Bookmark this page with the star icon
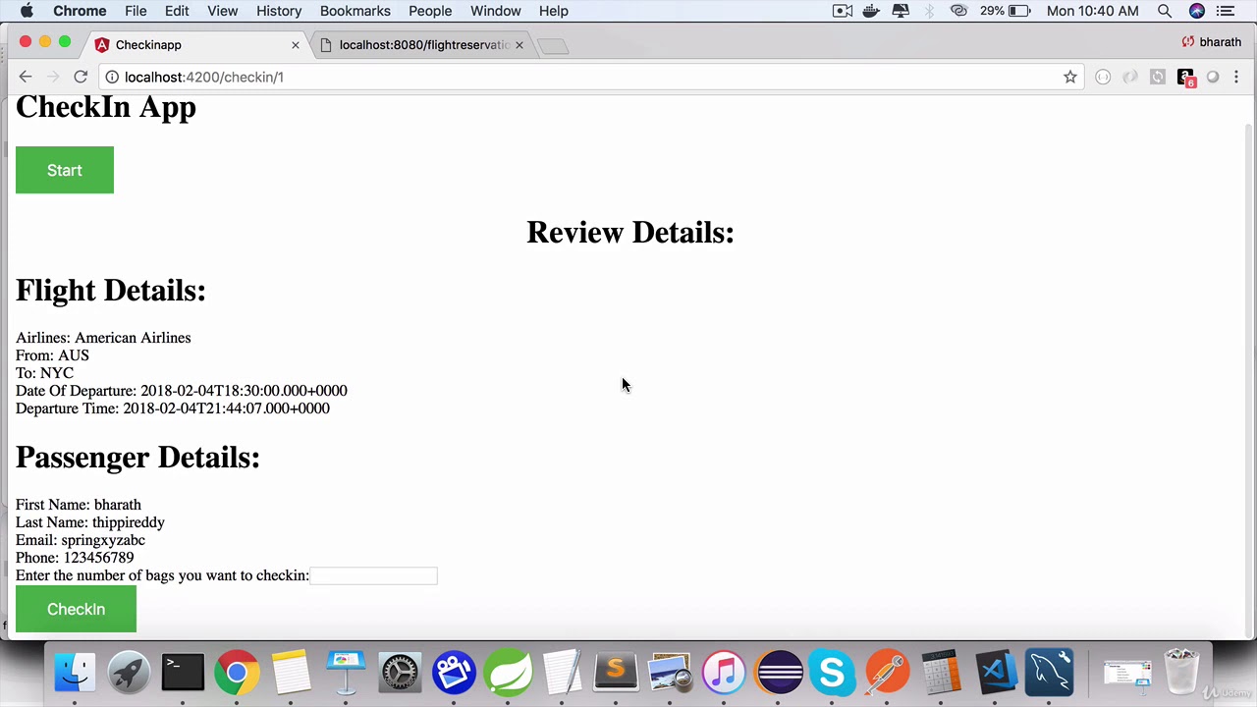1257x707 pixels. tap(1070, 77)
